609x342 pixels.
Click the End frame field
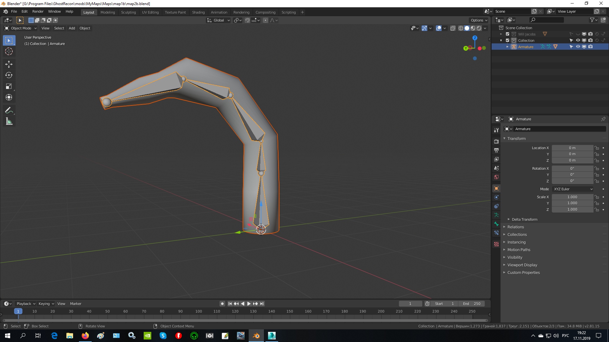[471, 304]
